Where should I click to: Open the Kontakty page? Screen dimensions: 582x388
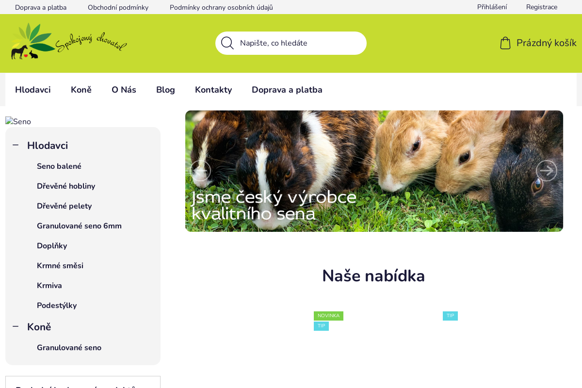click(x=213, y=90)
